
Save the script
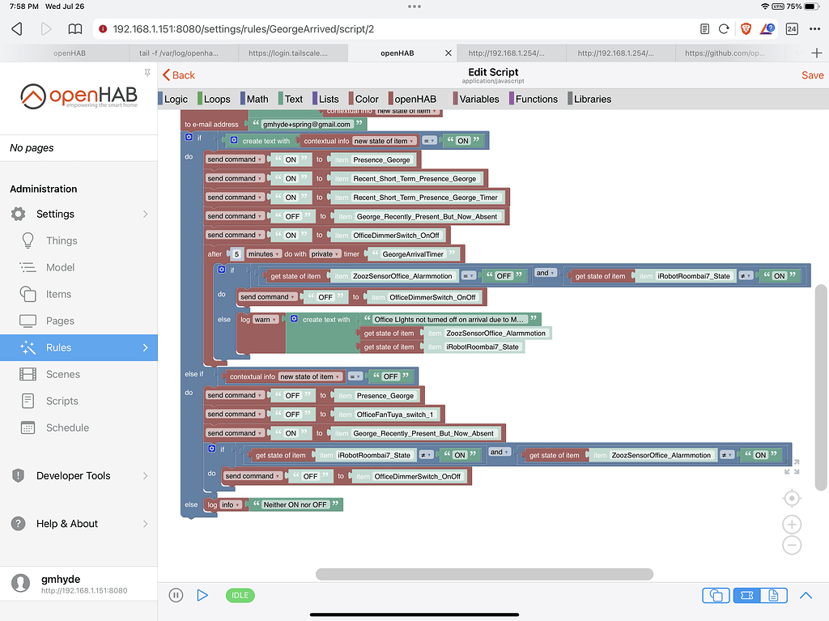pos(812,74)
